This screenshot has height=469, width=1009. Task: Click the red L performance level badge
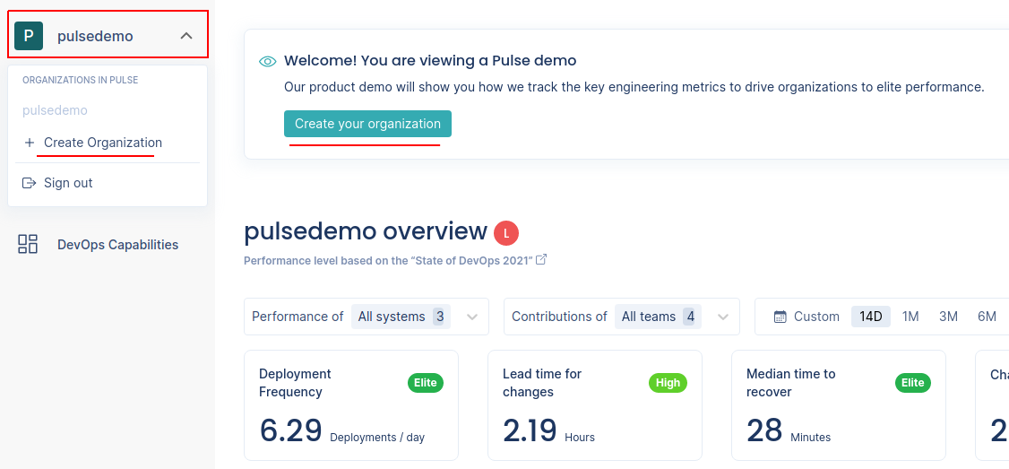point(506,233)
